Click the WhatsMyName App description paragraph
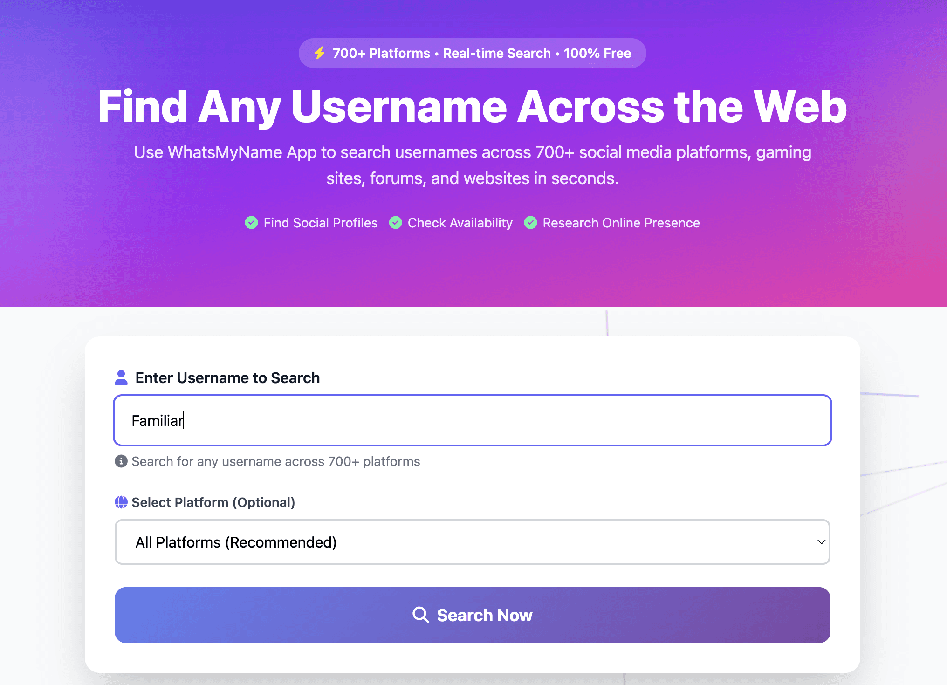The image size is (947, 685). pos(473,165)
